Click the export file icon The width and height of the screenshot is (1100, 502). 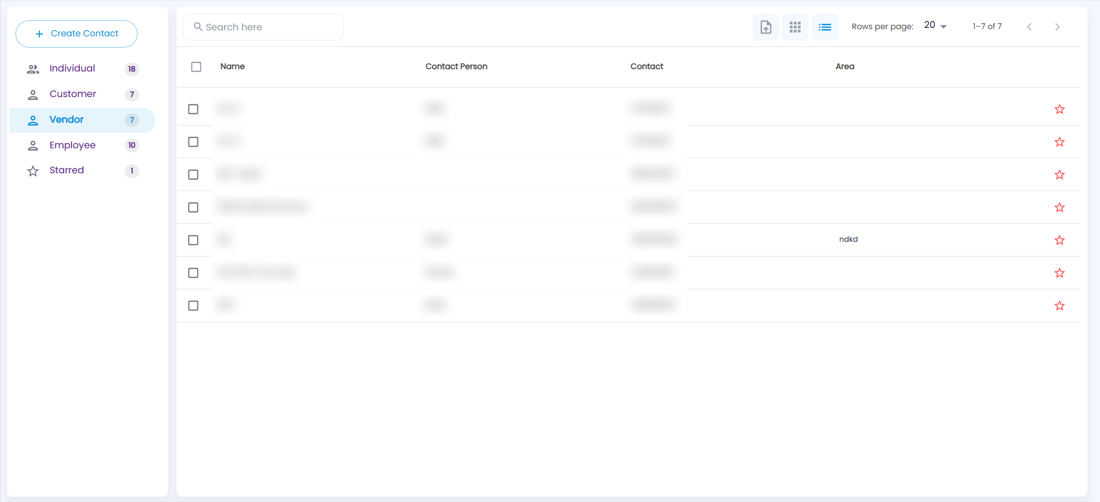(x=766, y=27)
